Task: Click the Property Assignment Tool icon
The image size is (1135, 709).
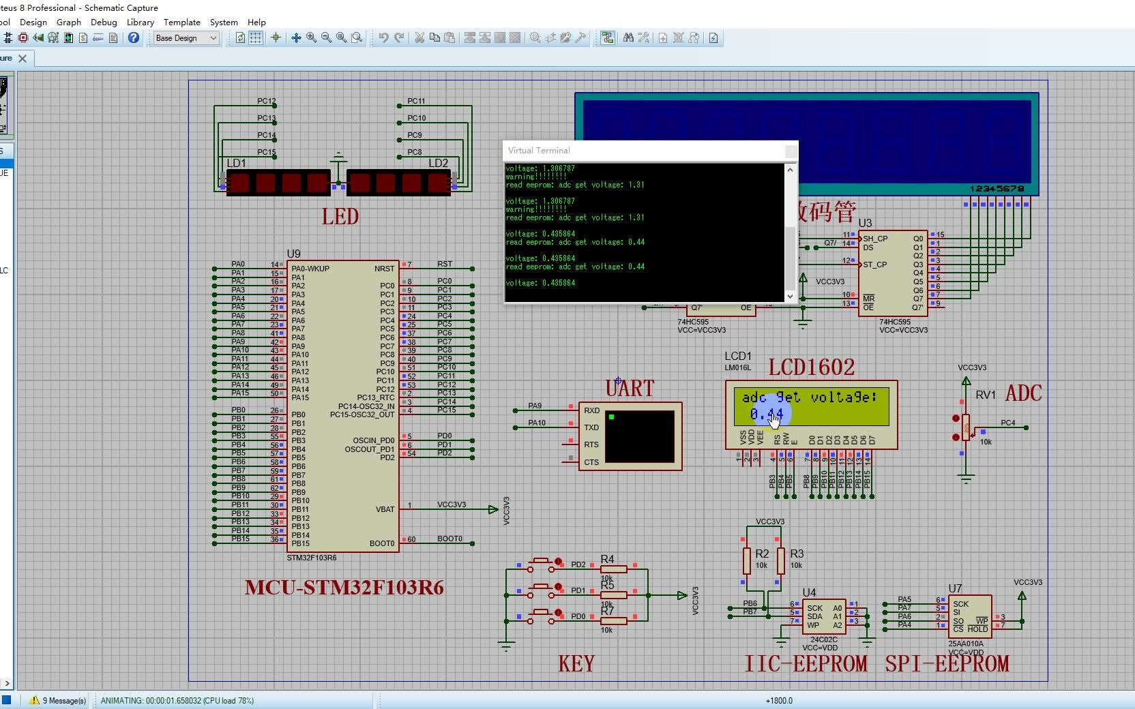Action: (643, 38)
